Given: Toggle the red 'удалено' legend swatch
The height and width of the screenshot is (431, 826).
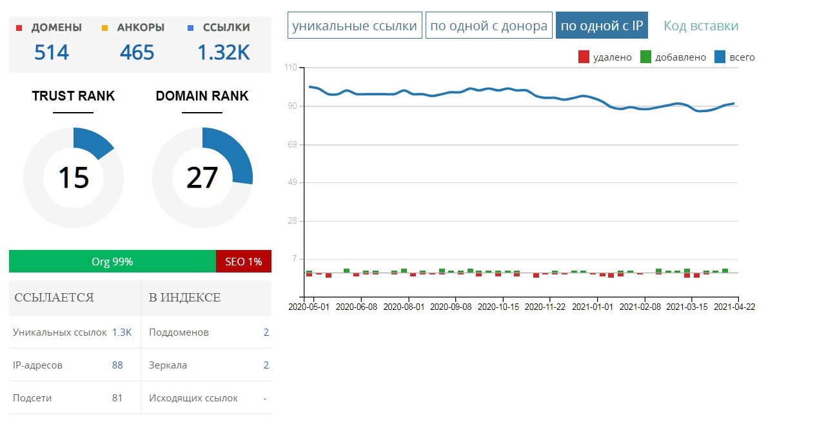Looking at the screenshot, I should [584, 57].
